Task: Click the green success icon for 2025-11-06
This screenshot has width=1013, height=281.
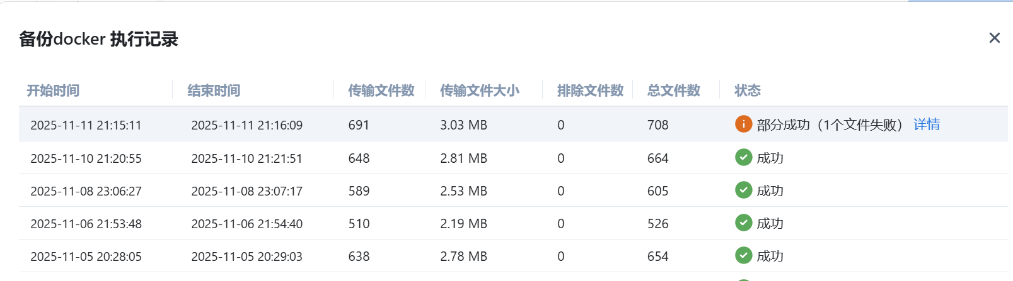Action: [743, 223]
